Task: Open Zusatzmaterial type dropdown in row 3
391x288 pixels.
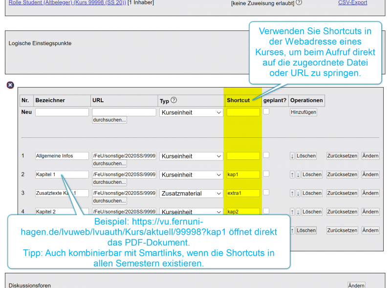Action: click(x=191, y=194)
